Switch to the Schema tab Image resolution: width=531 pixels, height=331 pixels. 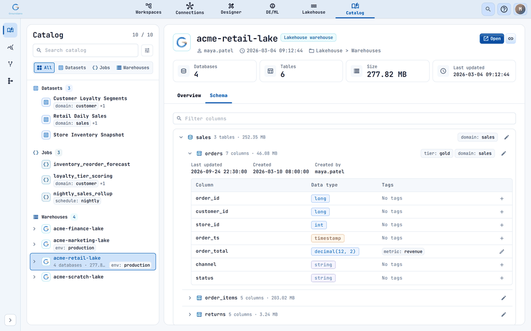coord(218,95)
